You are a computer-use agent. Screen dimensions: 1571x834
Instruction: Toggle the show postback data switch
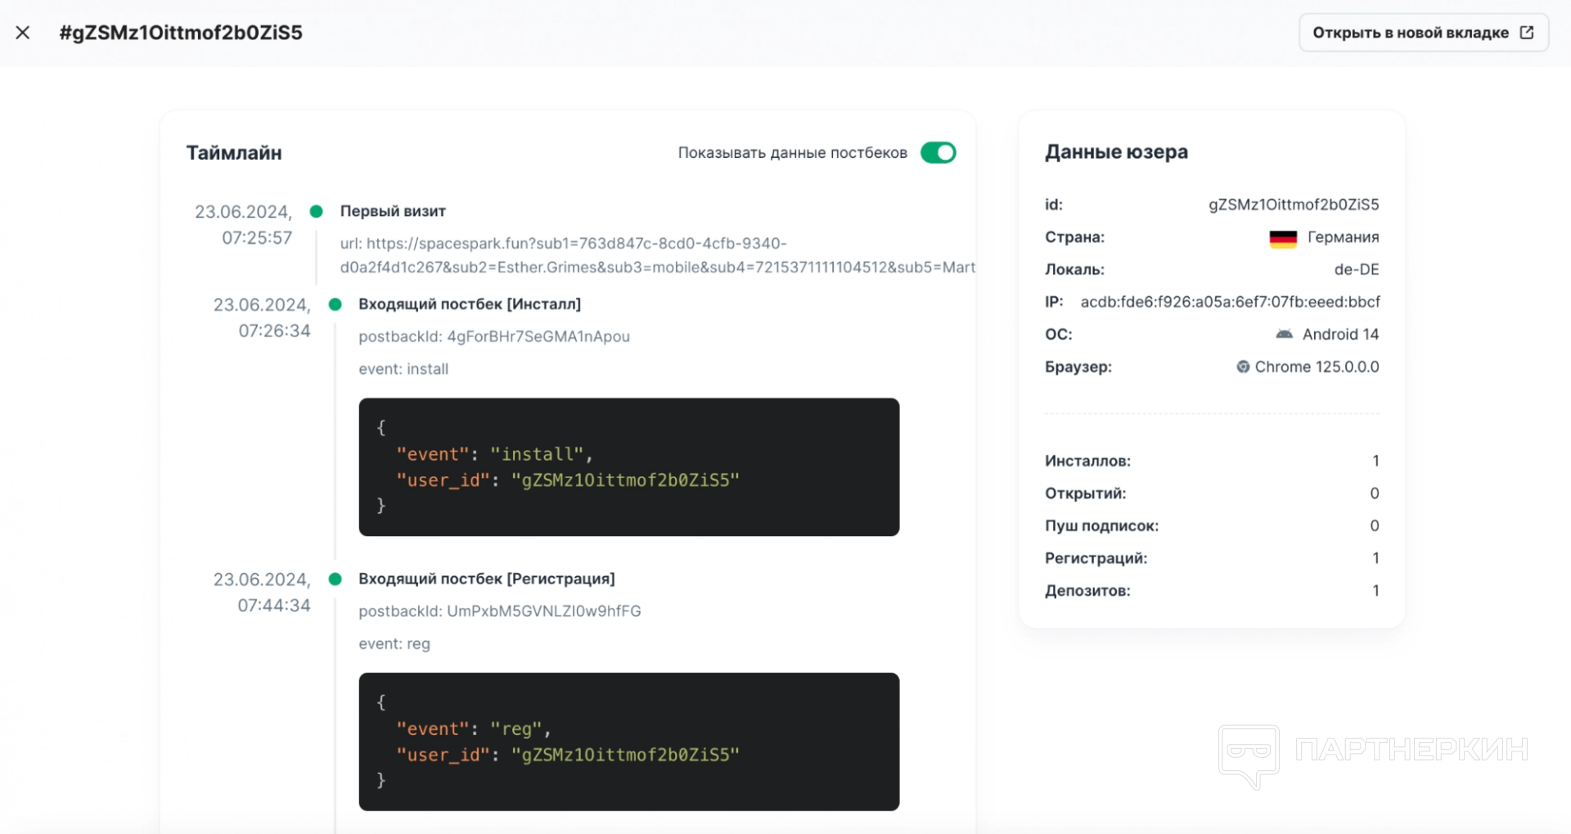tap(938, 153)
